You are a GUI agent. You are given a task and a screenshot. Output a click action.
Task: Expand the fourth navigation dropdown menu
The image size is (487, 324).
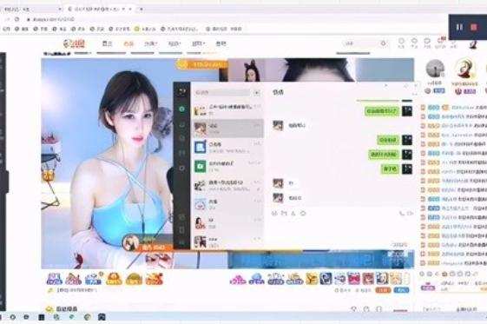point(174,43)
